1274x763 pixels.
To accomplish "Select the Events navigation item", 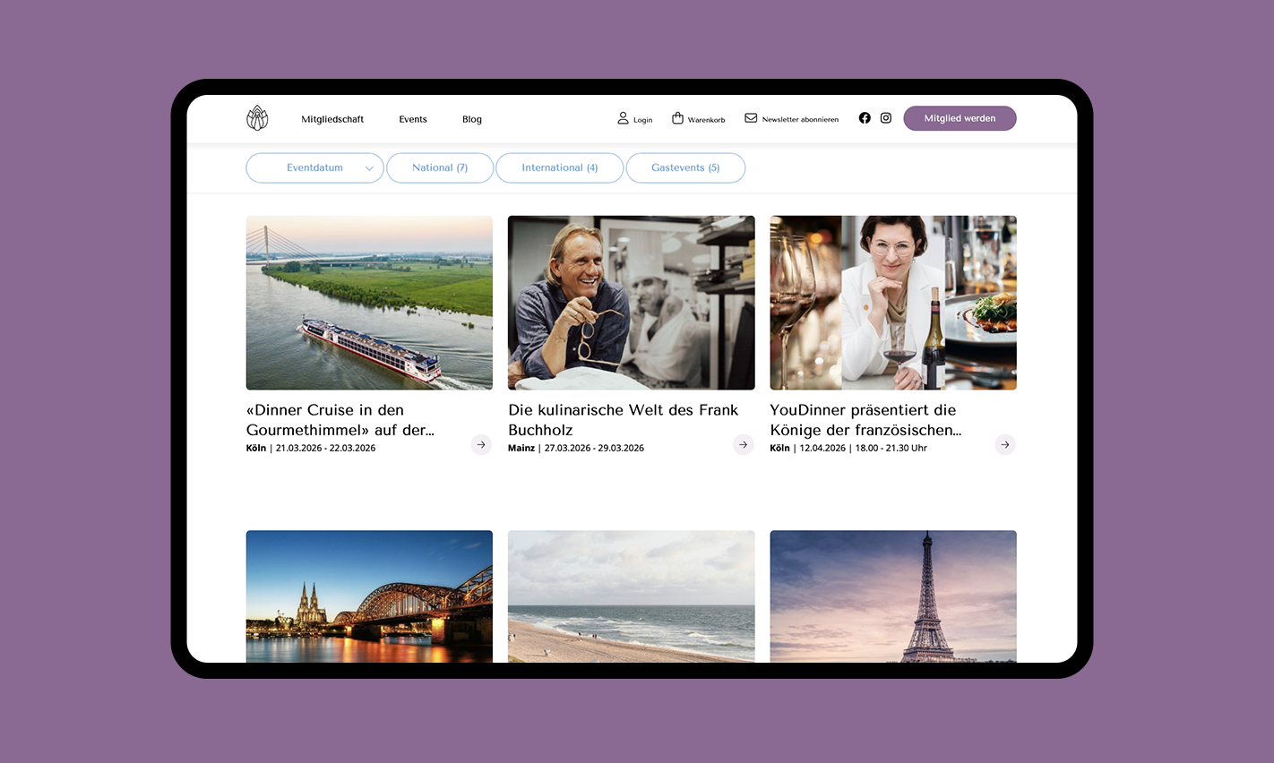I will (x=412, y=118).
